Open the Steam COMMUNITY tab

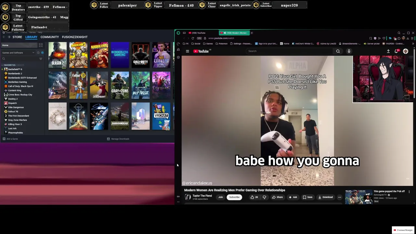coord(49,37)
